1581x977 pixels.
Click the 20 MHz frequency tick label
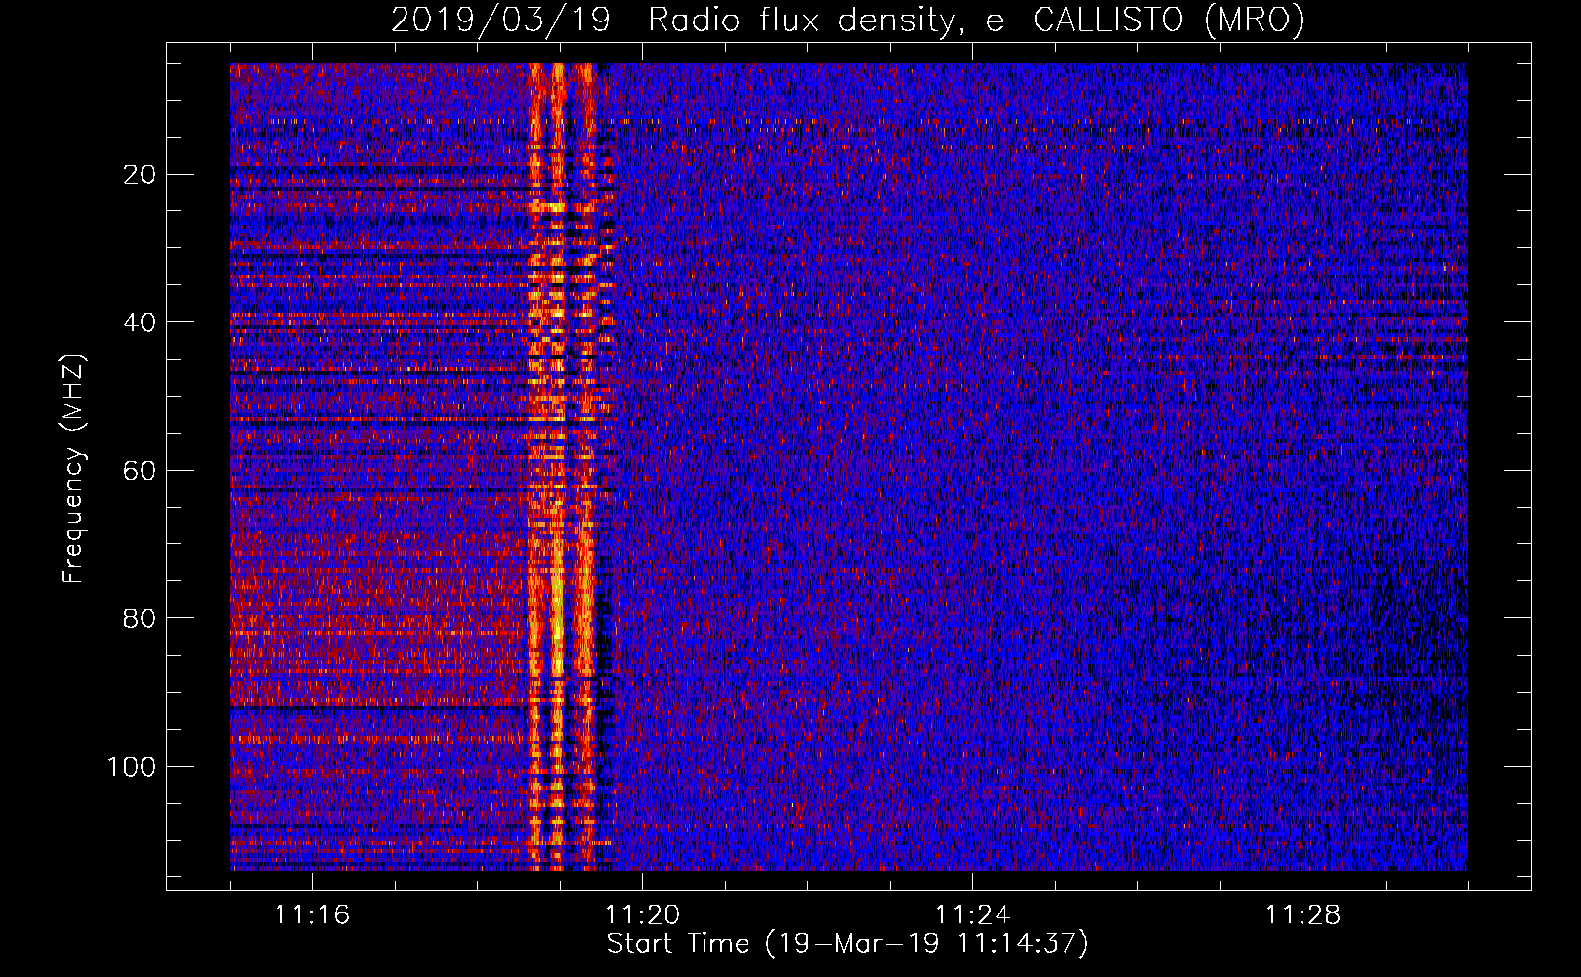point(140,175)
